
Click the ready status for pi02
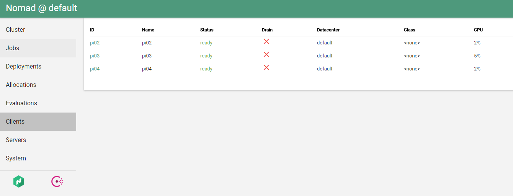206,43
